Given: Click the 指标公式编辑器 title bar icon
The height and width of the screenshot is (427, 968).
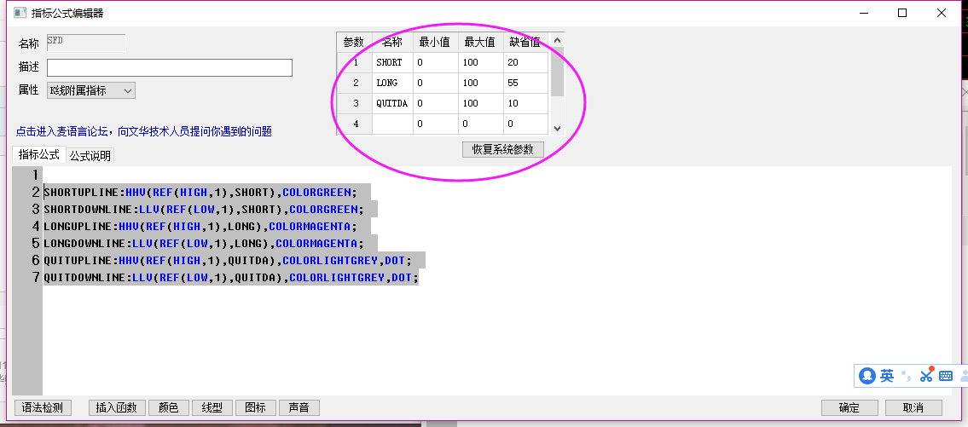Looking at the screenshot, I should 20,12.
